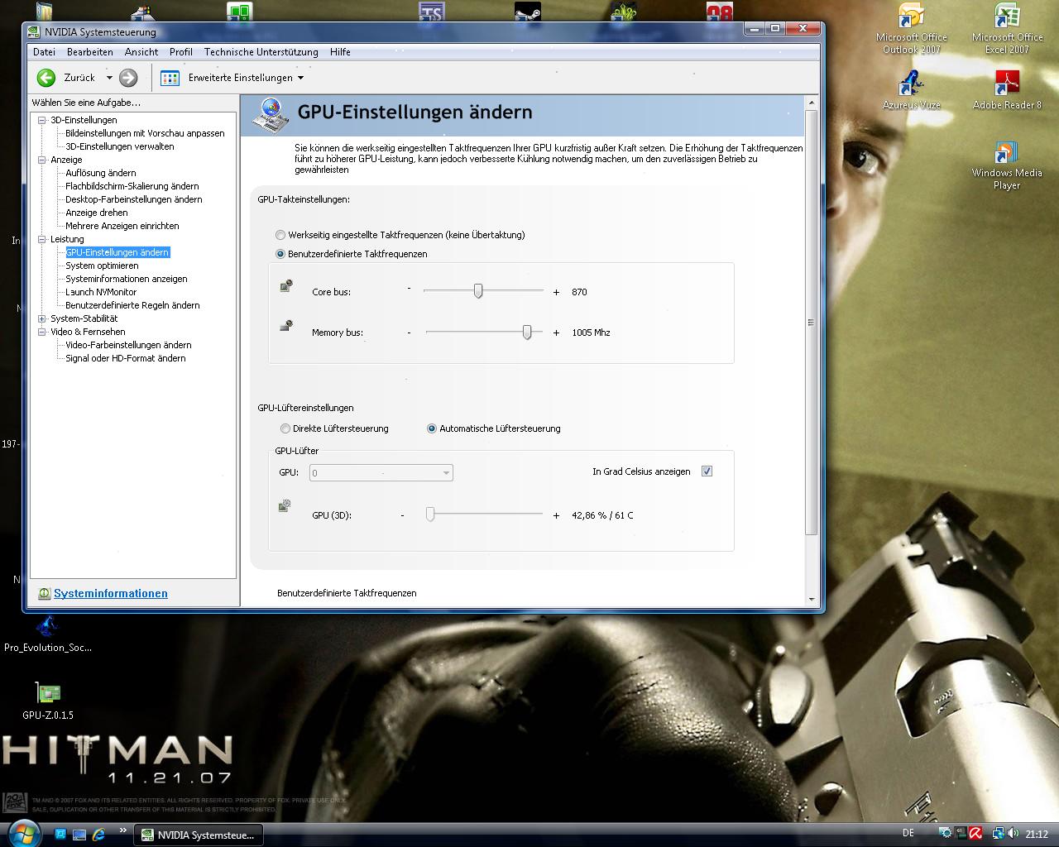Click Internet Explorer quick launch icon
Image resolution: width=1059 pixels, height=847 pixels.
coord(98,834)
